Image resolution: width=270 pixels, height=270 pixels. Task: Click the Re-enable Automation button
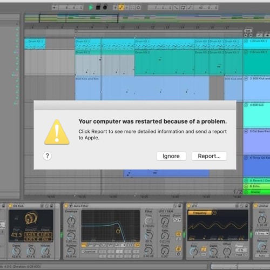pyautogui.click(x=126, y=8)
